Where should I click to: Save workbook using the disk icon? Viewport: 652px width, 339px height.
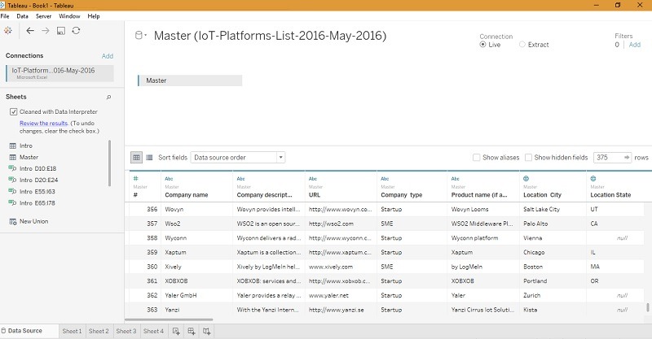[x=61, y=31]
